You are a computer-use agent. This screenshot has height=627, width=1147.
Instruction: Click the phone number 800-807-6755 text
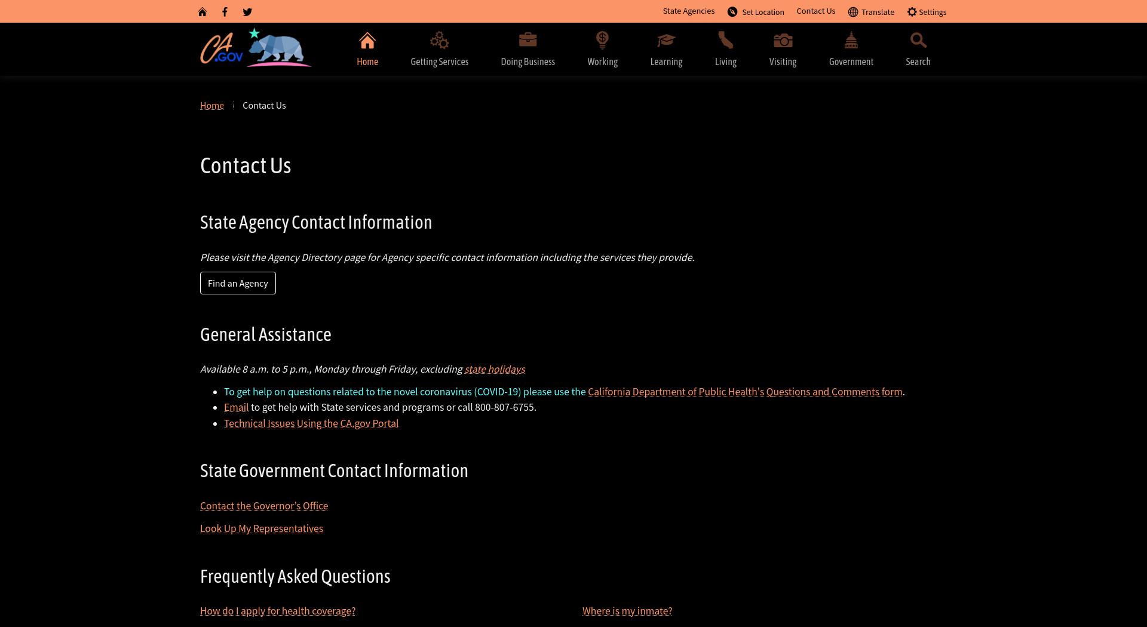[505, 407]
